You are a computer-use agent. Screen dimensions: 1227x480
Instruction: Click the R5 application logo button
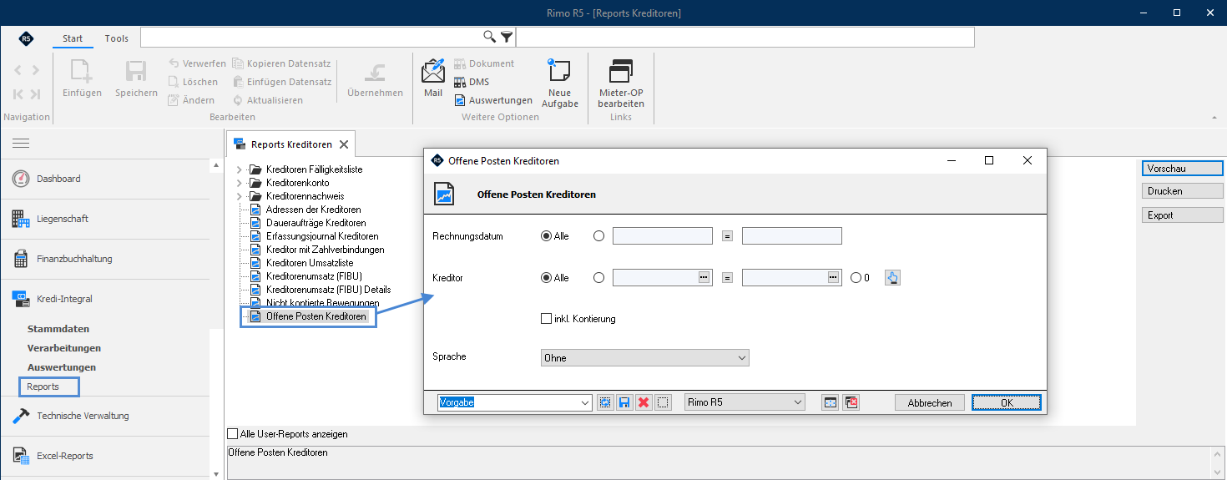click(26, 38)
